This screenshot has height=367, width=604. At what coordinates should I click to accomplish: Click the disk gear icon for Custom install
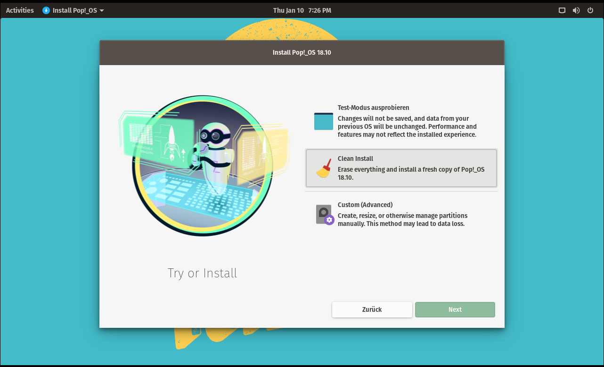324,215
